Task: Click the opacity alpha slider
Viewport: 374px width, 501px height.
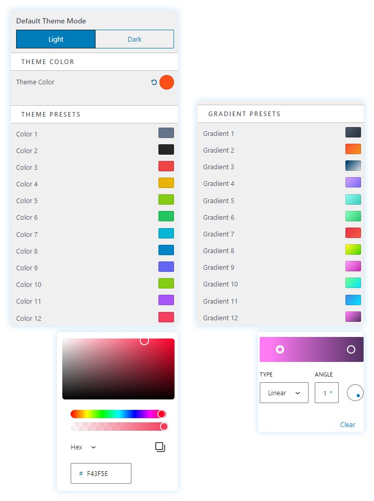Action: click(118, 427)
